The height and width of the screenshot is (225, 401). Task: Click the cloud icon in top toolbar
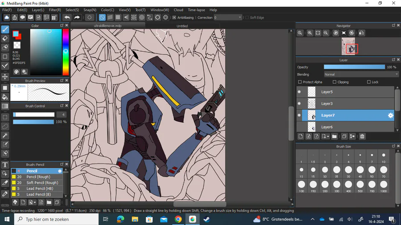pos(7,17)
